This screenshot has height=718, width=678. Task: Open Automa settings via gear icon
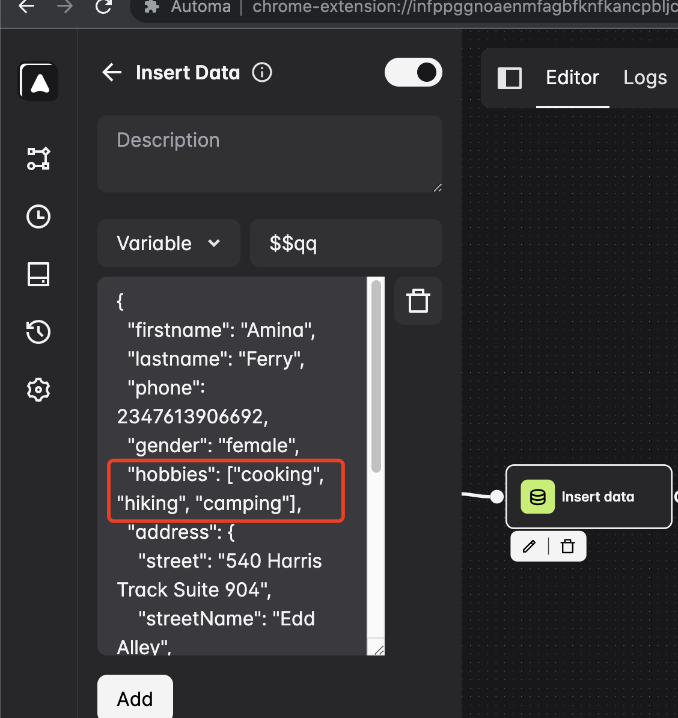38,390
